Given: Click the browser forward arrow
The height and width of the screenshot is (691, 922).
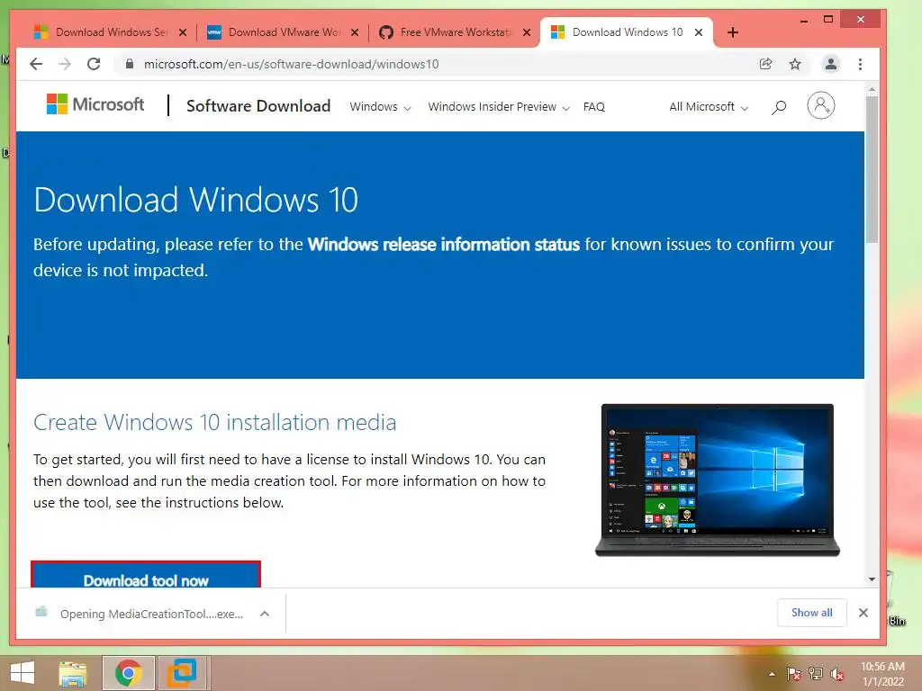Looking at the screenshot, I should (x=65, y=64).
